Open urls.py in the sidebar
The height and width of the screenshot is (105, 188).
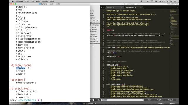pyautogui.click(x=94, y=27)
